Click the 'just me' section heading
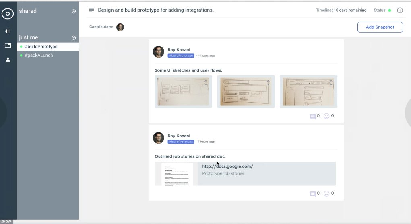The image size is (411, 224). pyautogui.click(x=28, y=37)
